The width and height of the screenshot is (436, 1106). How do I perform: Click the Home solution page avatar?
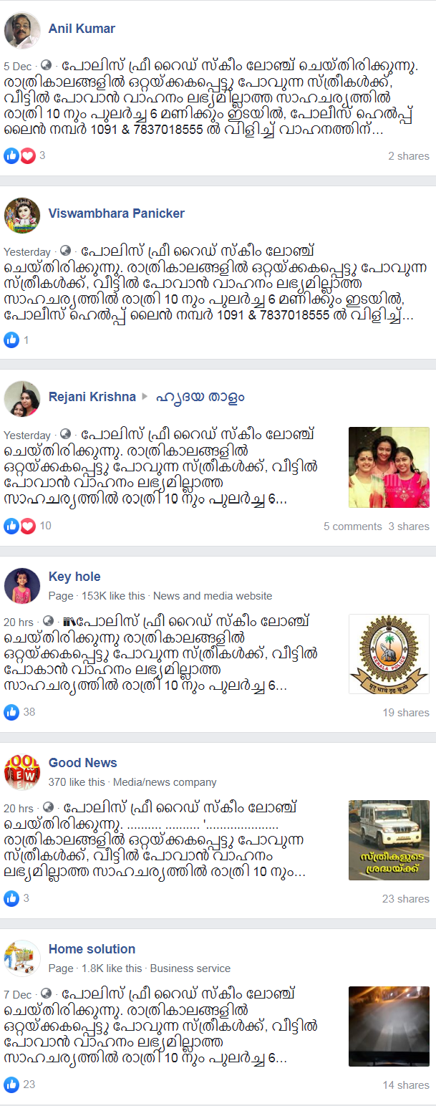(22, 958)
